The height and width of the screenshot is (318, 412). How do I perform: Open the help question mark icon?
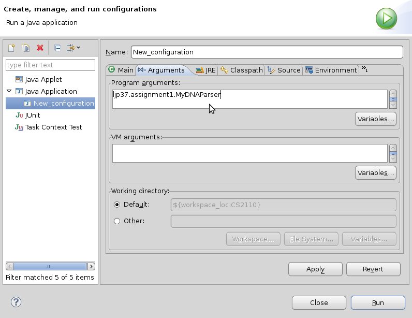pos(16,302)
